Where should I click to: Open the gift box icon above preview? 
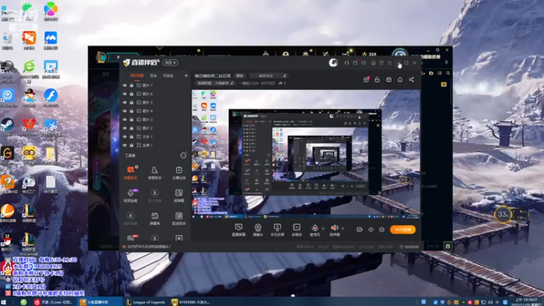click(x=366, y=80)
